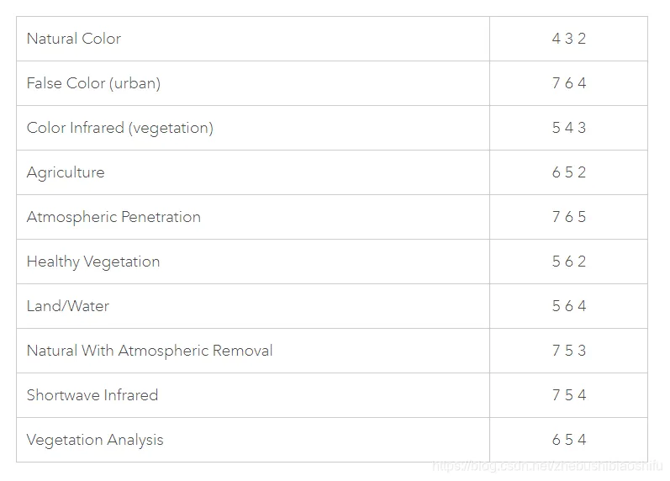Click the Color Infrared (vegetation) label

(120, 128)
